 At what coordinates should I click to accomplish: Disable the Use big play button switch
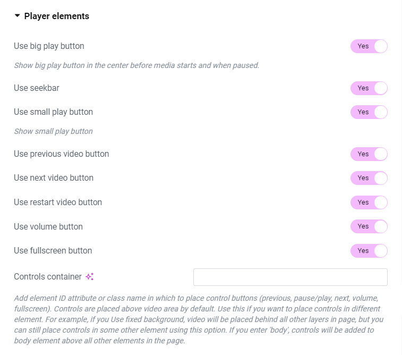(x=369, y=46)
